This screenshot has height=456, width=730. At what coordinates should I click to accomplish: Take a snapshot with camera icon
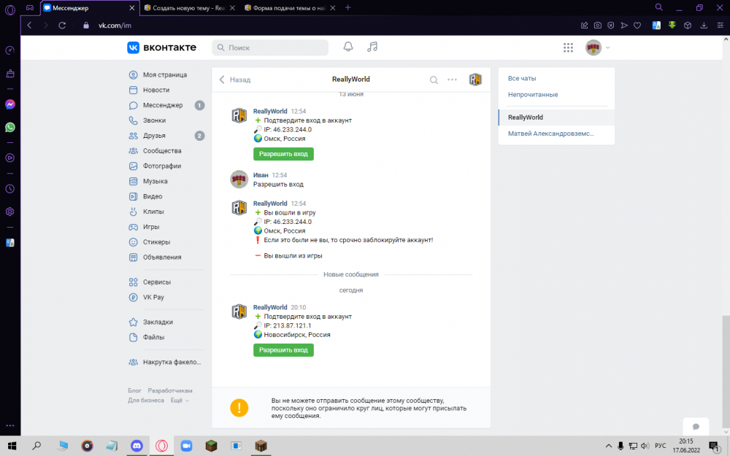click(597, 26)
